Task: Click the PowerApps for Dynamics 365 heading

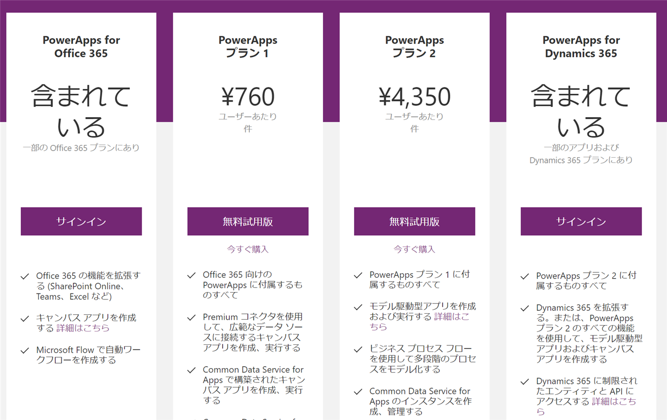Action: (581, 46)
